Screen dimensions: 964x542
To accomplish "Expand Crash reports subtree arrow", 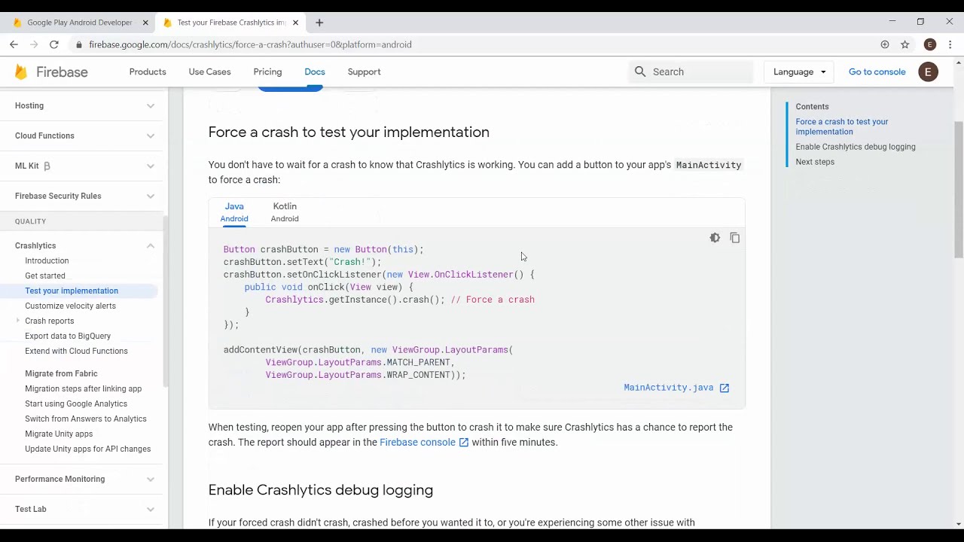I will tap(18, 321).
